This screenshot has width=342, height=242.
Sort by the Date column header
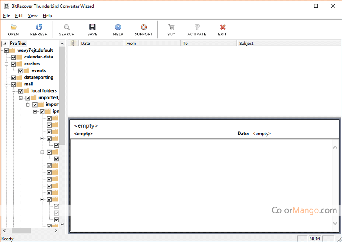pyautogui.click(x=101, y=43)
